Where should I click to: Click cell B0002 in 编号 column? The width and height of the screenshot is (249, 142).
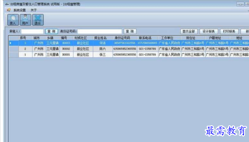[67, 49]
